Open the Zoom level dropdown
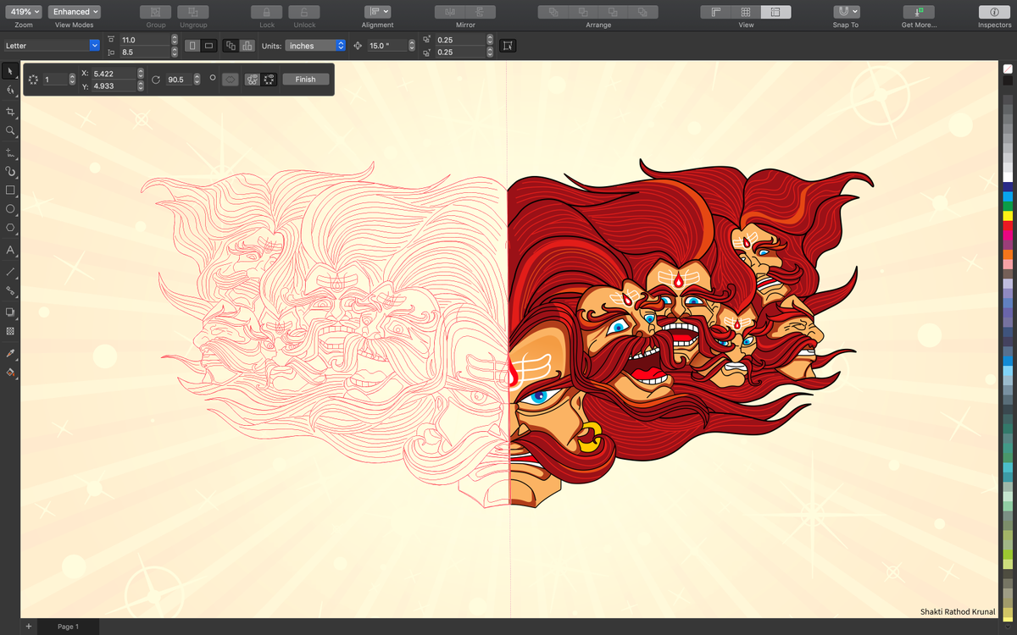Screen dimensions: 1017x635 [x=23, y=11]
